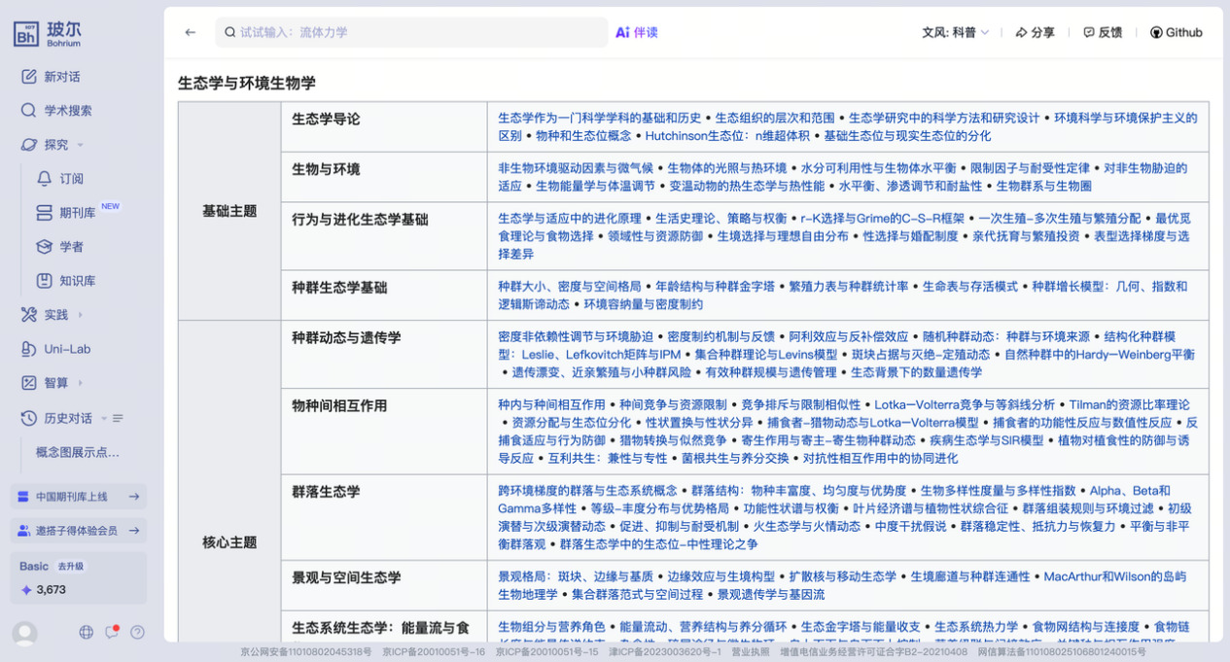Open the 文风: 科普 dropdown
The width and height of the screenshot is (1230, 662).
tap(955, 32)
